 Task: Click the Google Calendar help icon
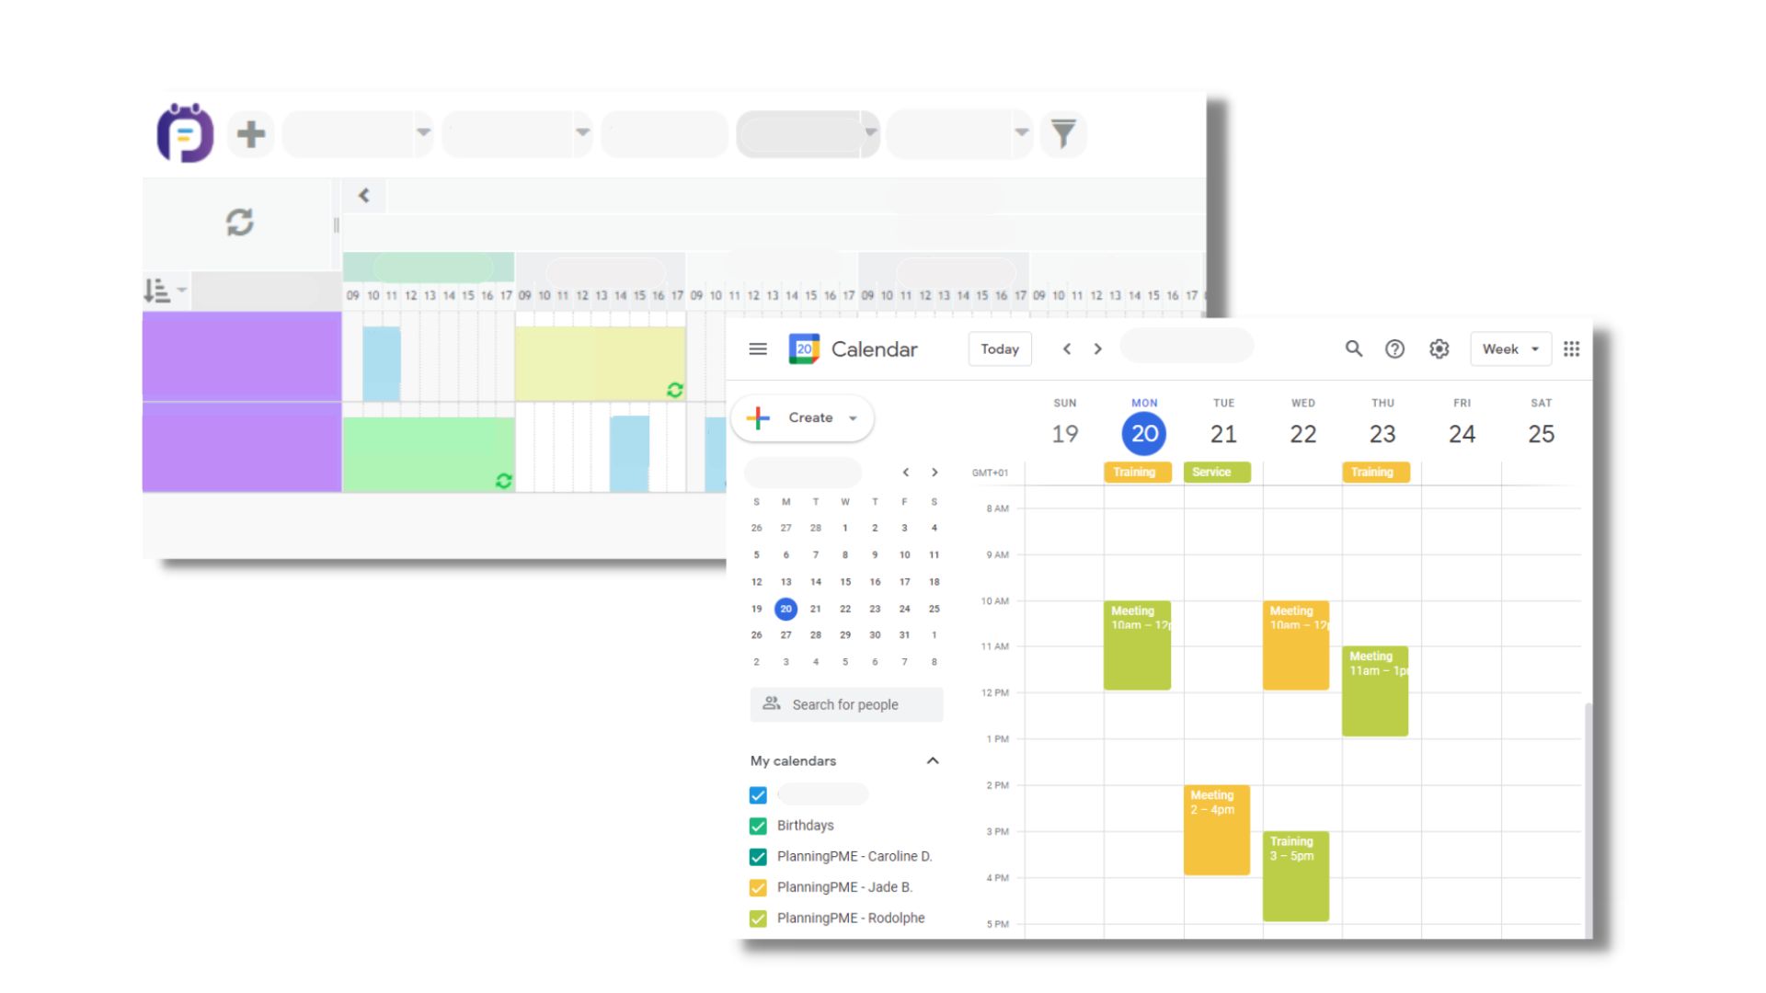(1394, 349)
